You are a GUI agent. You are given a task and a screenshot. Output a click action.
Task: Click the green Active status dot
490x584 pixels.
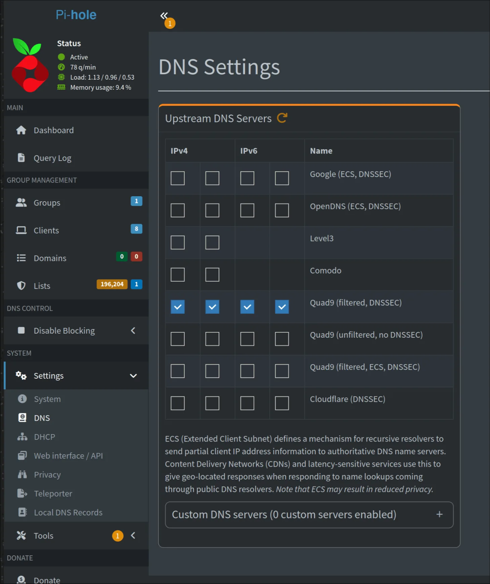pyautogui.click(x=61, y=57)
